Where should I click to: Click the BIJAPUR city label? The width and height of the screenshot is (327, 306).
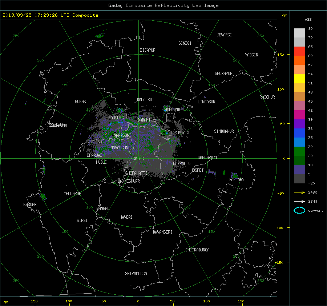tap(148, 50)
